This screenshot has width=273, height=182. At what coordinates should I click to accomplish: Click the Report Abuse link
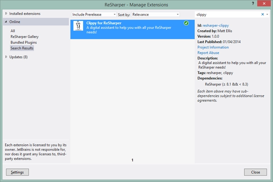pyautogui.click(x=208, y=53)
